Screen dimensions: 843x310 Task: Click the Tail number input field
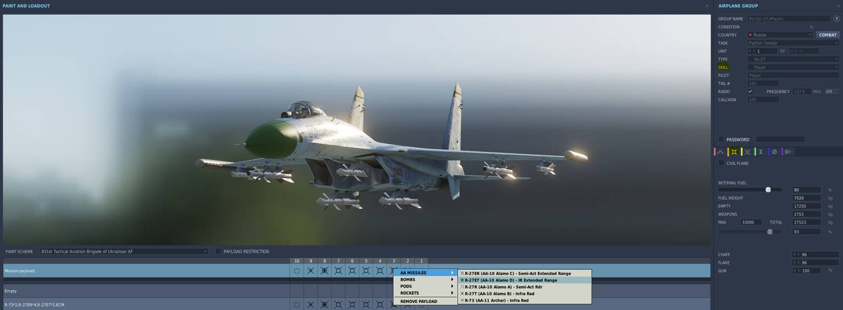point(763,84)
